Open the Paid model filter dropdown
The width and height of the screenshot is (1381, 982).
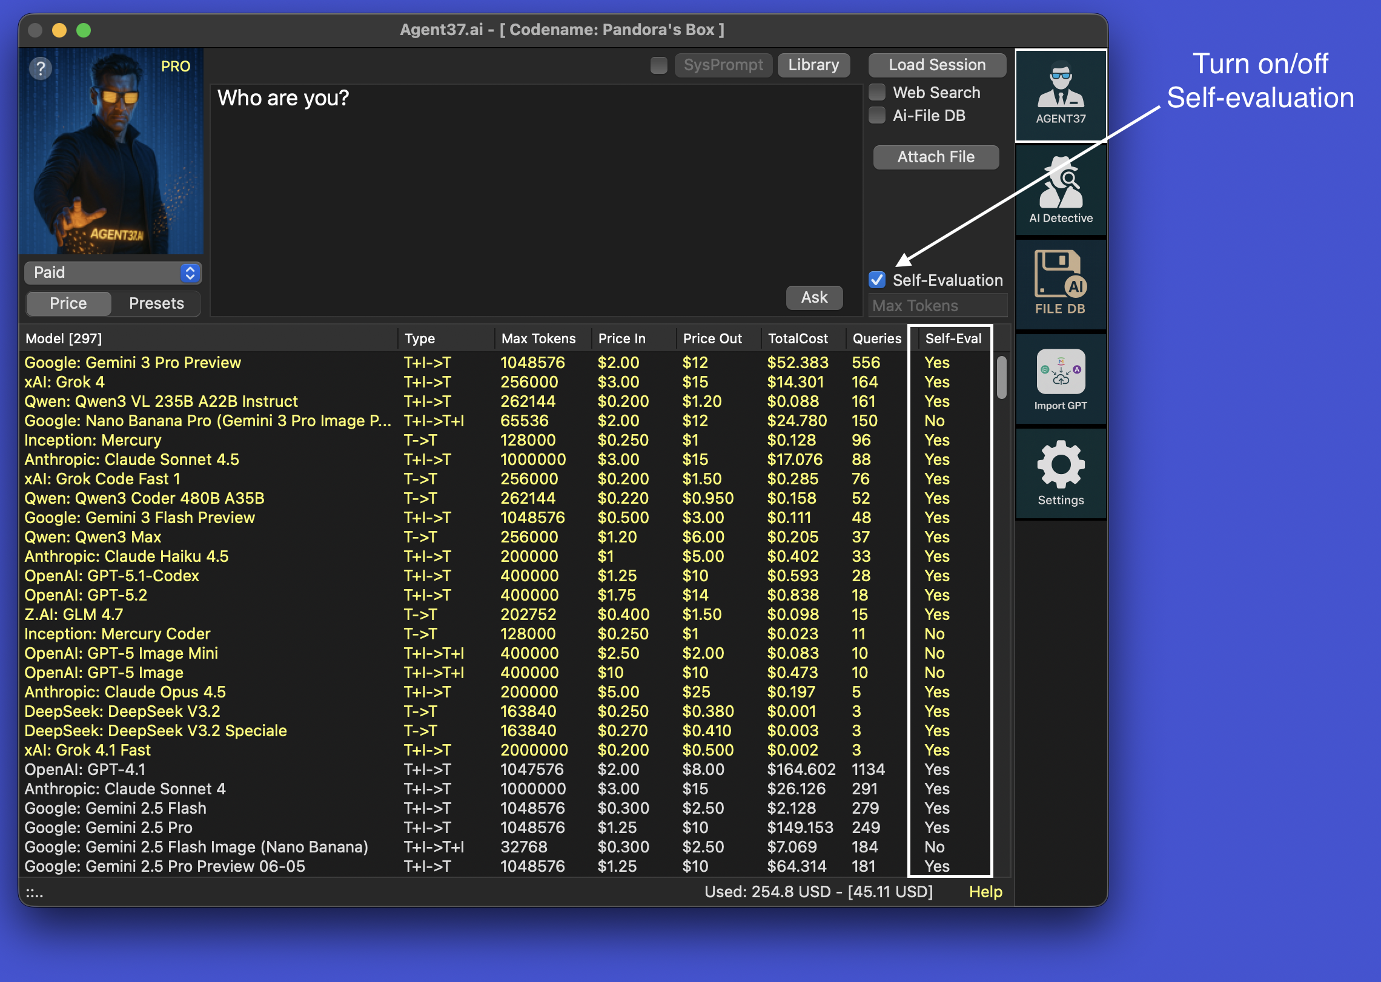click(x=113, y=272)
